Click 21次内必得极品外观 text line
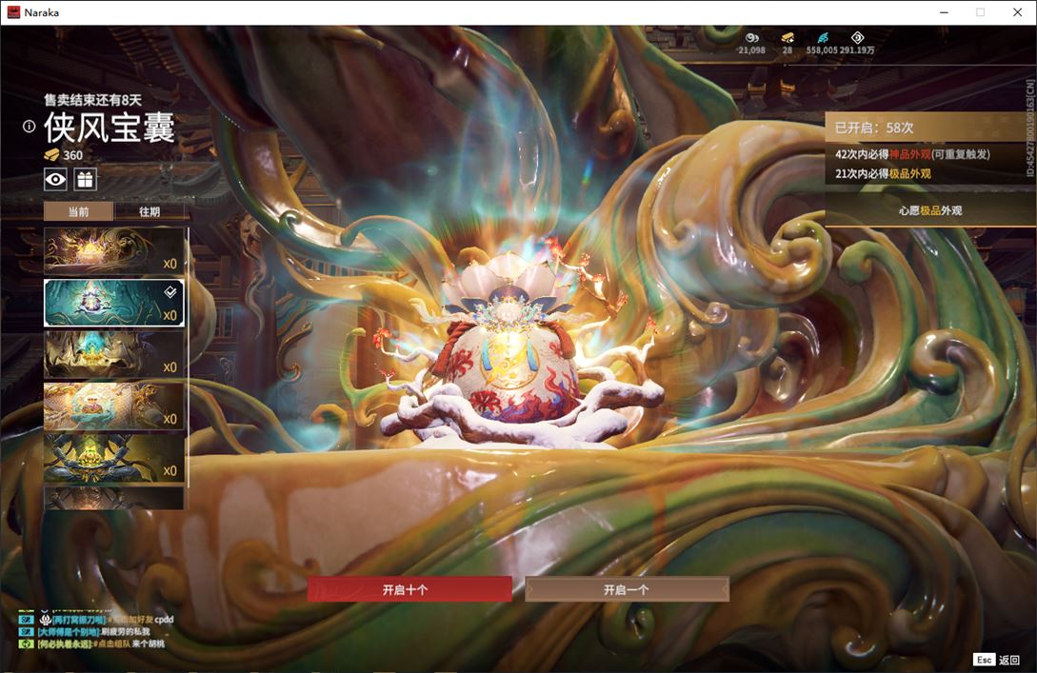The image size is (1037, 673). pyautogui.click(x=883, y=173)
